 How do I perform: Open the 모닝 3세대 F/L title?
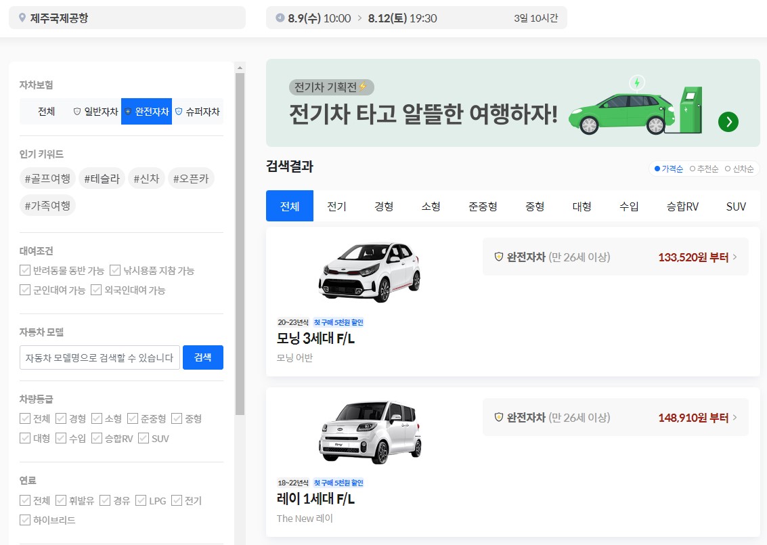(316, 338)
